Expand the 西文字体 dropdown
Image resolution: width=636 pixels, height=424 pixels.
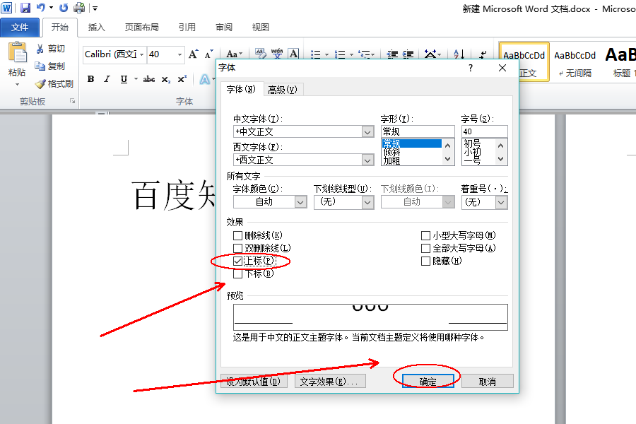(x=367, y=160)
